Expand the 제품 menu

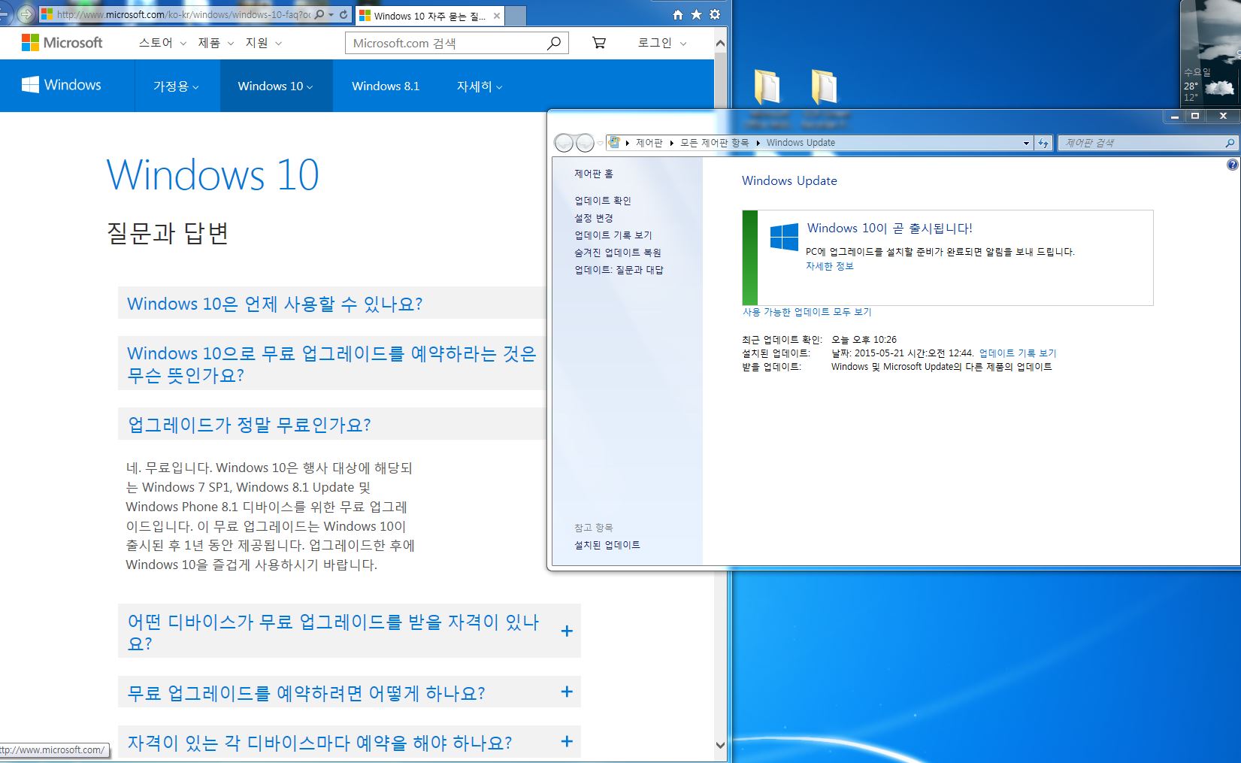click(x=216, y=43)
